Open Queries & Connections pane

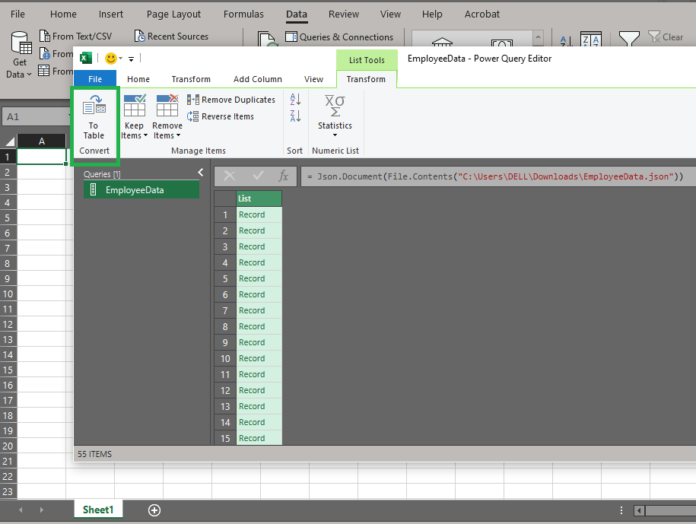339,37
